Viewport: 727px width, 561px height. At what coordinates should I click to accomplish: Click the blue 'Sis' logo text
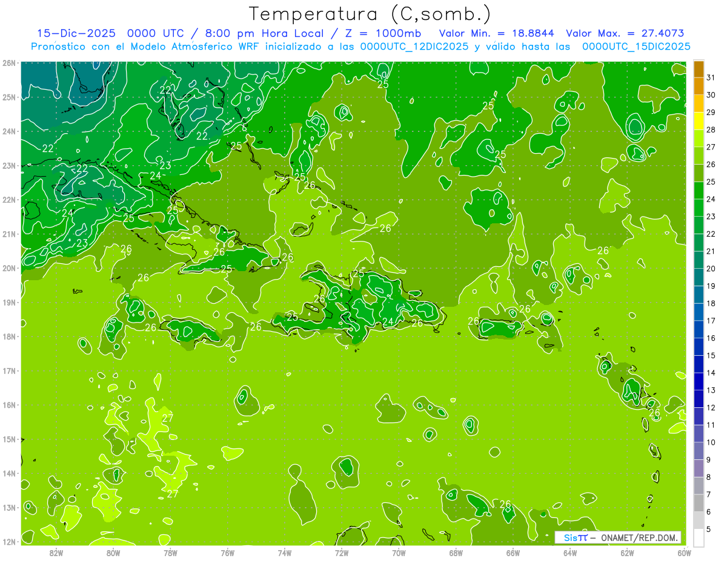[x=570, y=537]
